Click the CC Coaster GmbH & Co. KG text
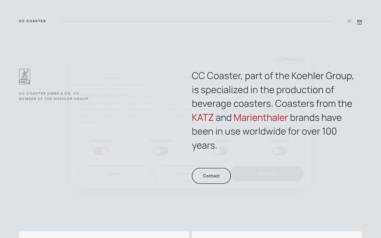 point(49,94)
